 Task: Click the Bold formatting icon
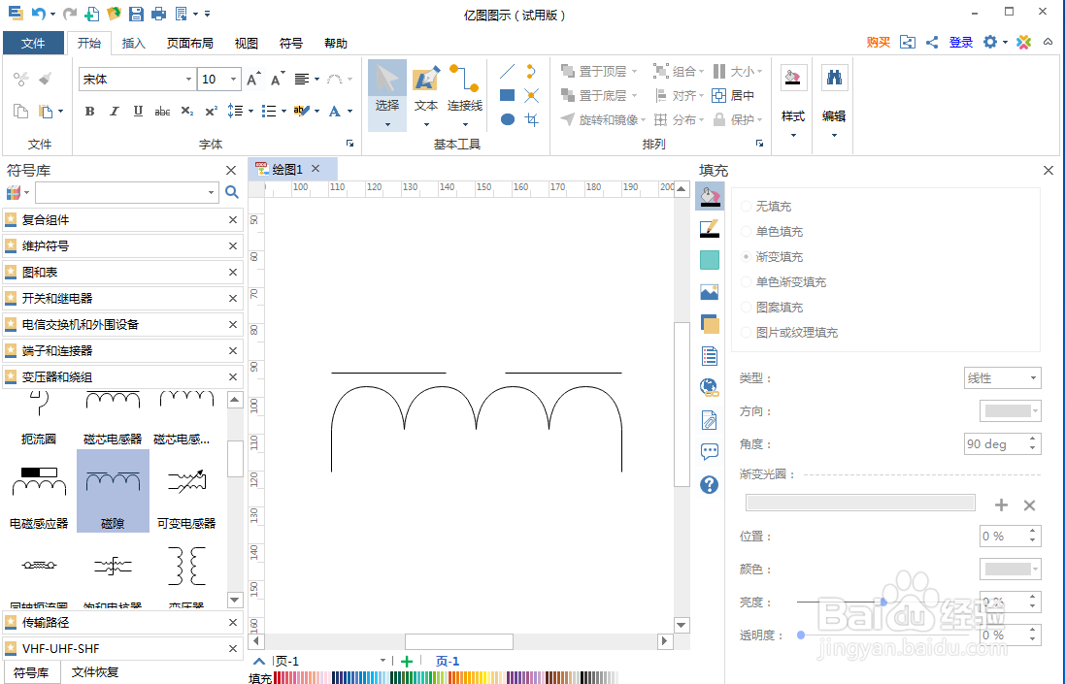89,112
